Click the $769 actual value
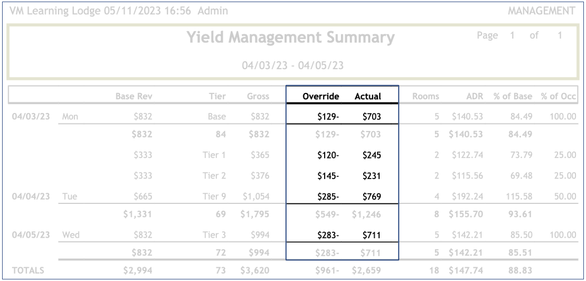 371,195
